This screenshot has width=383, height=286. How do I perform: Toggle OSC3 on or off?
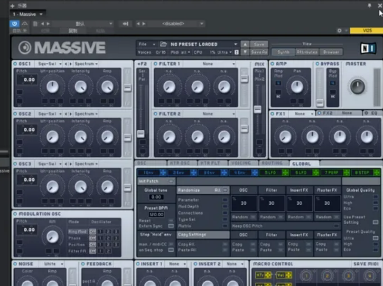[x=15, y=164]
